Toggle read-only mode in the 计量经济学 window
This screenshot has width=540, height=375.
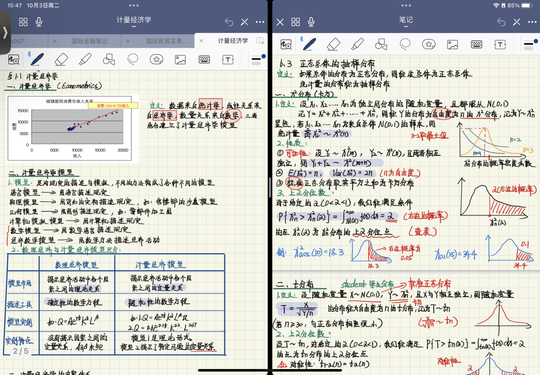coord(244,22)
